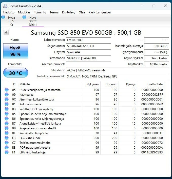The width and height of the screenshot is (172, 179).
Task: Click the previous disk arrow button
Action: [x=6, y=32]
